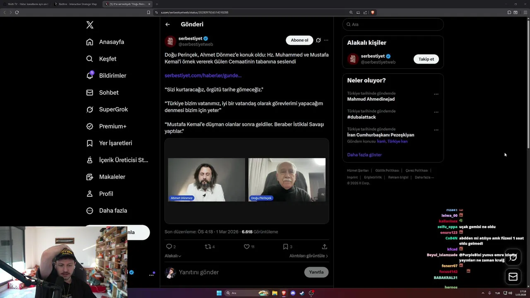Open the Ahmet Dönmez video thumbnail
This screenshot has height=298, width=530.
click(x=206, y=180)
